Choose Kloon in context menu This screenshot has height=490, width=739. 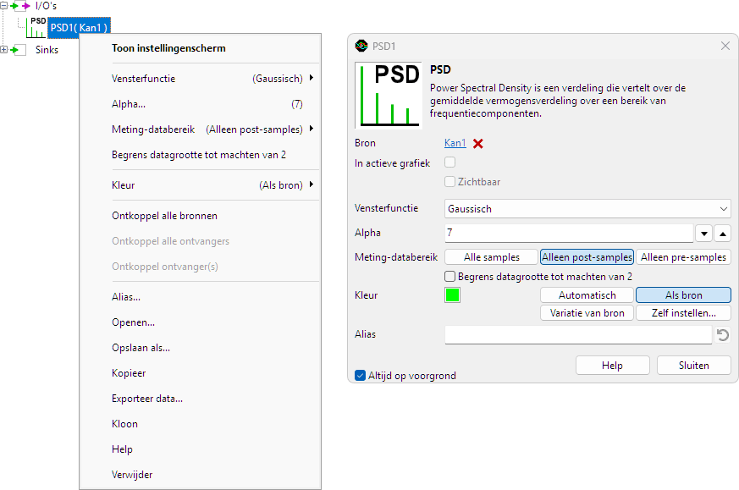point(201,424)
